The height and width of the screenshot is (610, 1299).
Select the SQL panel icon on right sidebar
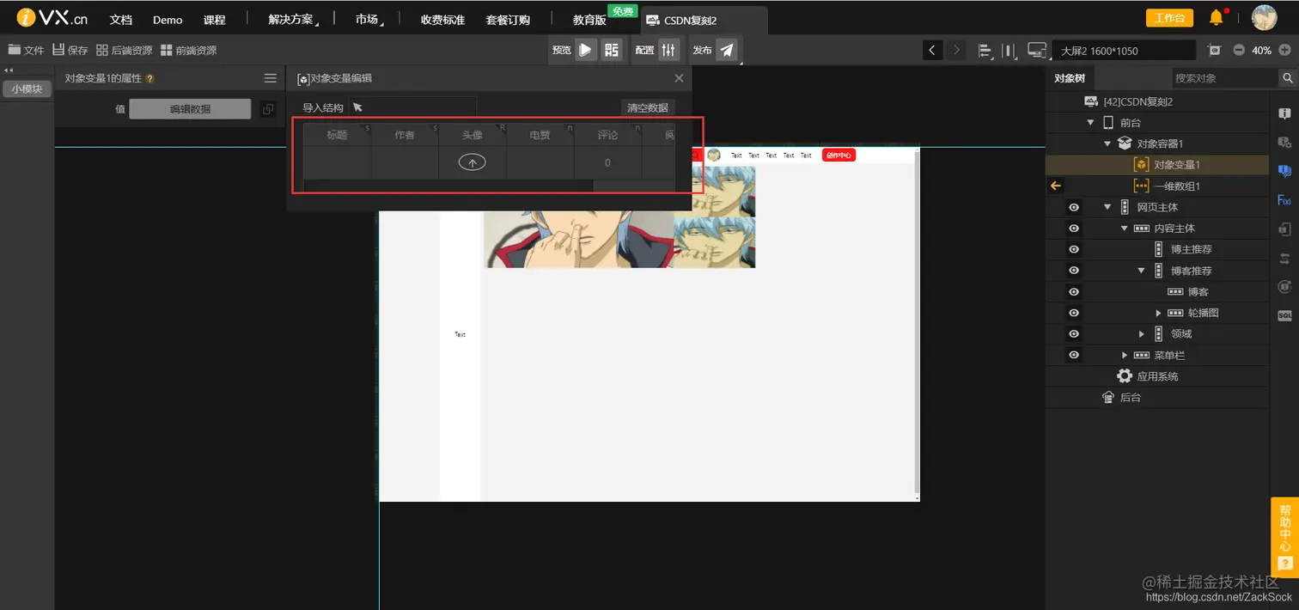click(1286, 314)
